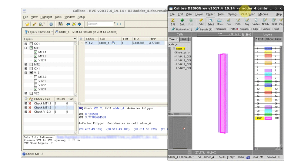Click the layout overview thumbnail in DESIGNrev
The image size is (291, 164).
(180, 133)
